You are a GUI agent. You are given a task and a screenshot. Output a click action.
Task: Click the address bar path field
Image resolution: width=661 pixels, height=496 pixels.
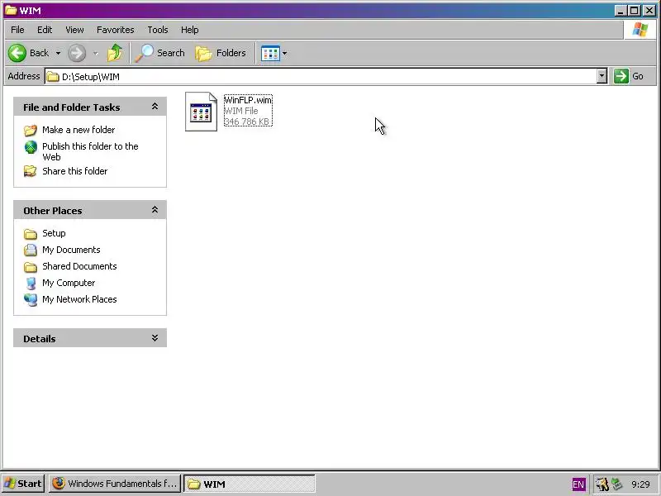click(321, 76)
